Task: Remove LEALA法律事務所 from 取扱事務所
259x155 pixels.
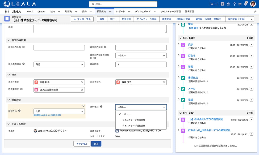Action: [82, 90]
